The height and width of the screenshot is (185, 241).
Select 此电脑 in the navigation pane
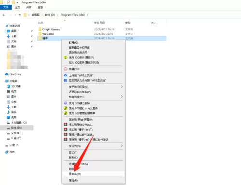click(13, 81)
